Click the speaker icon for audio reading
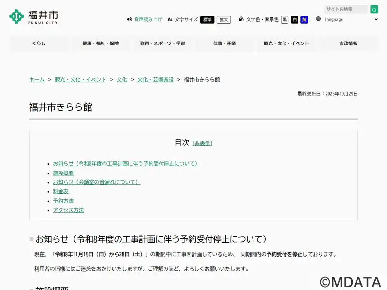This screenshot has height=290, width=387. point(129,19)
